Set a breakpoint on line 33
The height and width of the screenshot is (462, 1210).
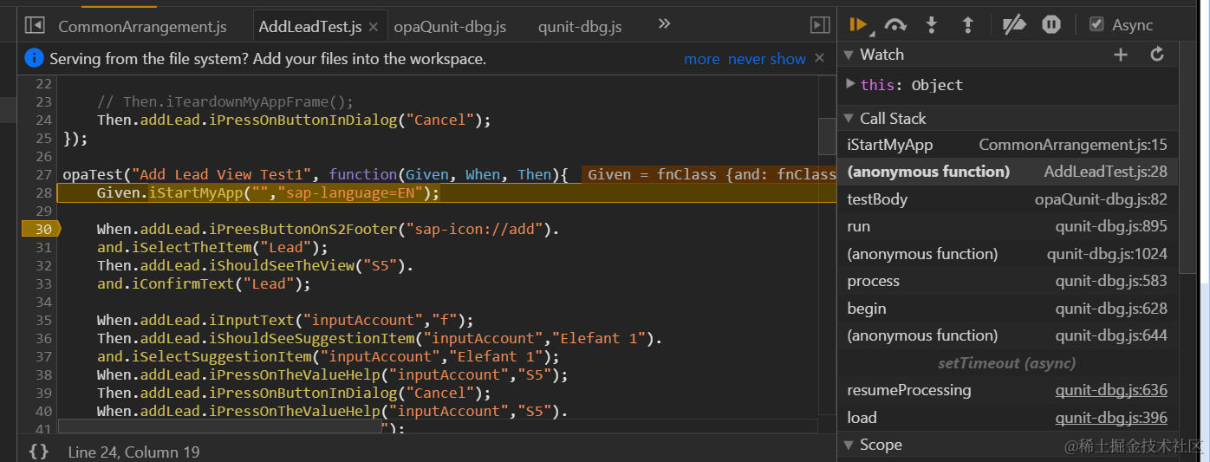click(43, 283)
